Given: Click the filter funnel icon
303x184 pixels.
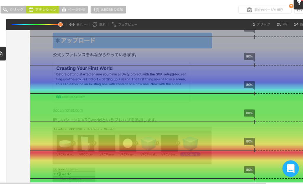Looking at the screenshot, I should tap(299, 3).
